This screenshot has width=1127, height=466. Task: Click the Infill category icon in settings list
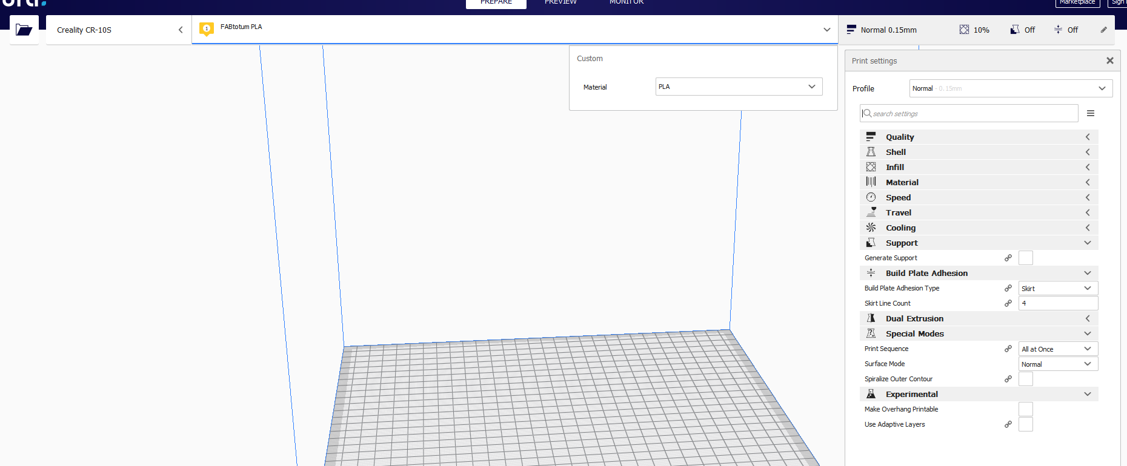(871, 167)
